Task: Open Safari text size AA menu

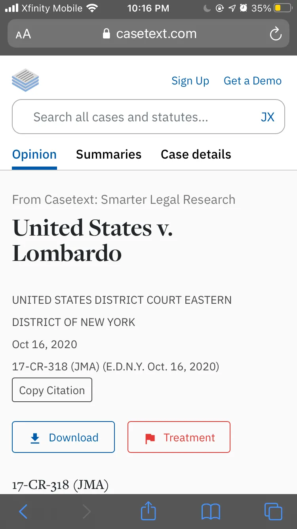Action: tap(23, 34)
